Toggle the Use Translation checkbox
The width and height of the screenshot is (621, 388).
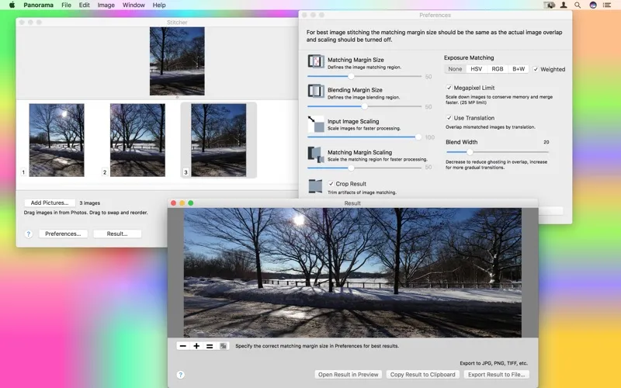(x=449, y=118)
